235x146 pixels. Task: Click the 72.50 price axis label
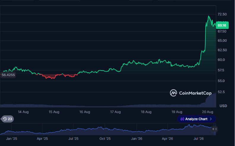[222, 14]
